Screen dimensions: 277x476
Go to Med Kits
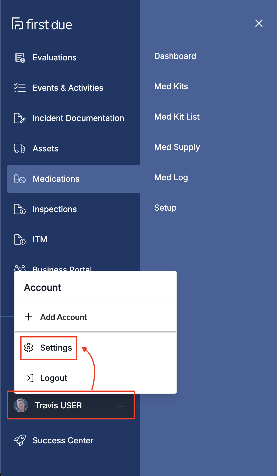(171, 86)
